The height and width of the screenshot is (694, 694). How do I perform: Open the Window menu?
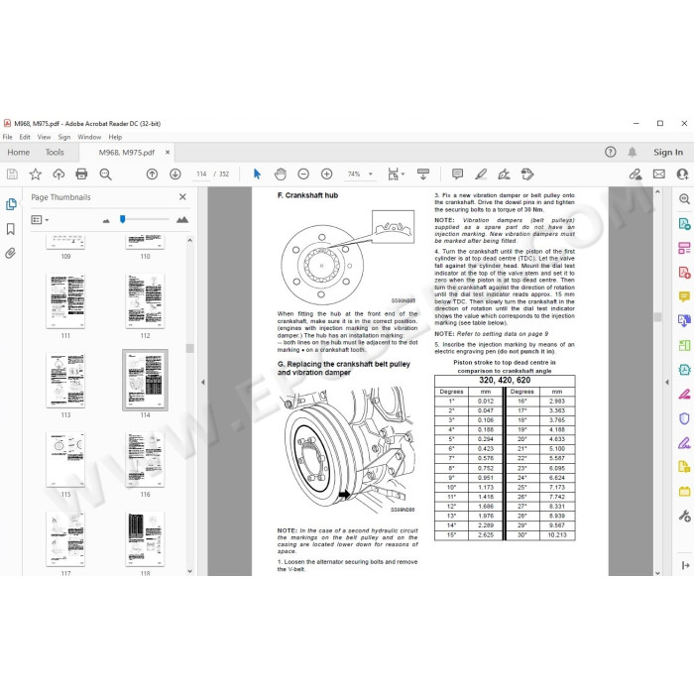coord(89,137)
